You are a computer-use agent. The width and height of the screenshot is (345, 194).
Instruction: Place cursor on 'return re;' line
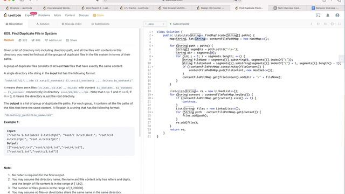click(177, 129)
